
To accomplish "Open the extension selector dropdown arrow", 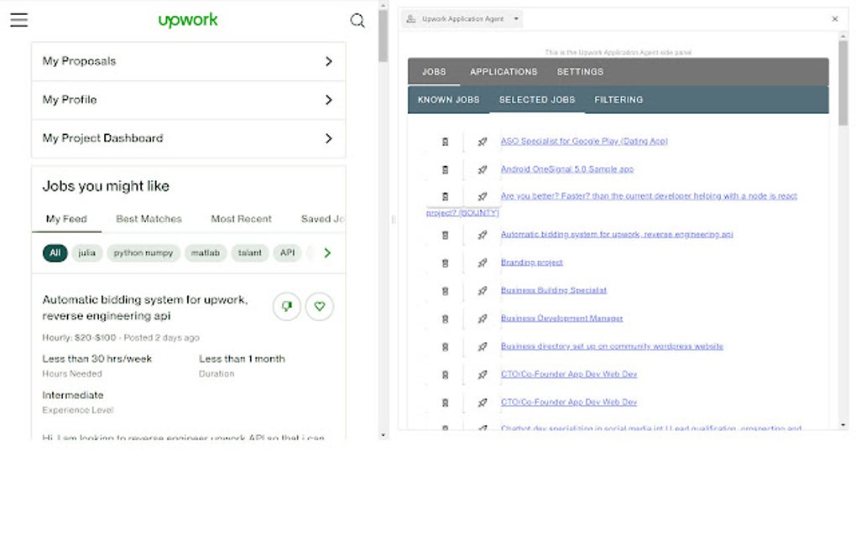I will click(518, 18).
